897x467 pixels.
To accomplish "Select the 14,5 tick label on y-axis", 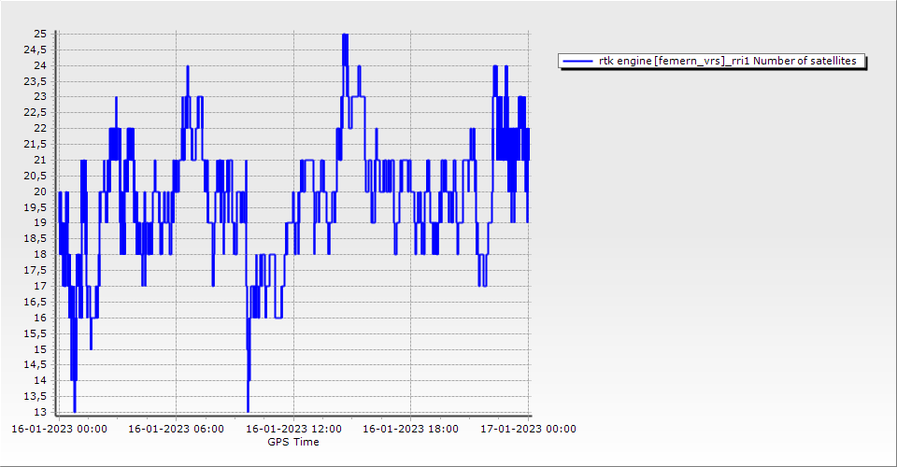I will [x=36, y=364].
